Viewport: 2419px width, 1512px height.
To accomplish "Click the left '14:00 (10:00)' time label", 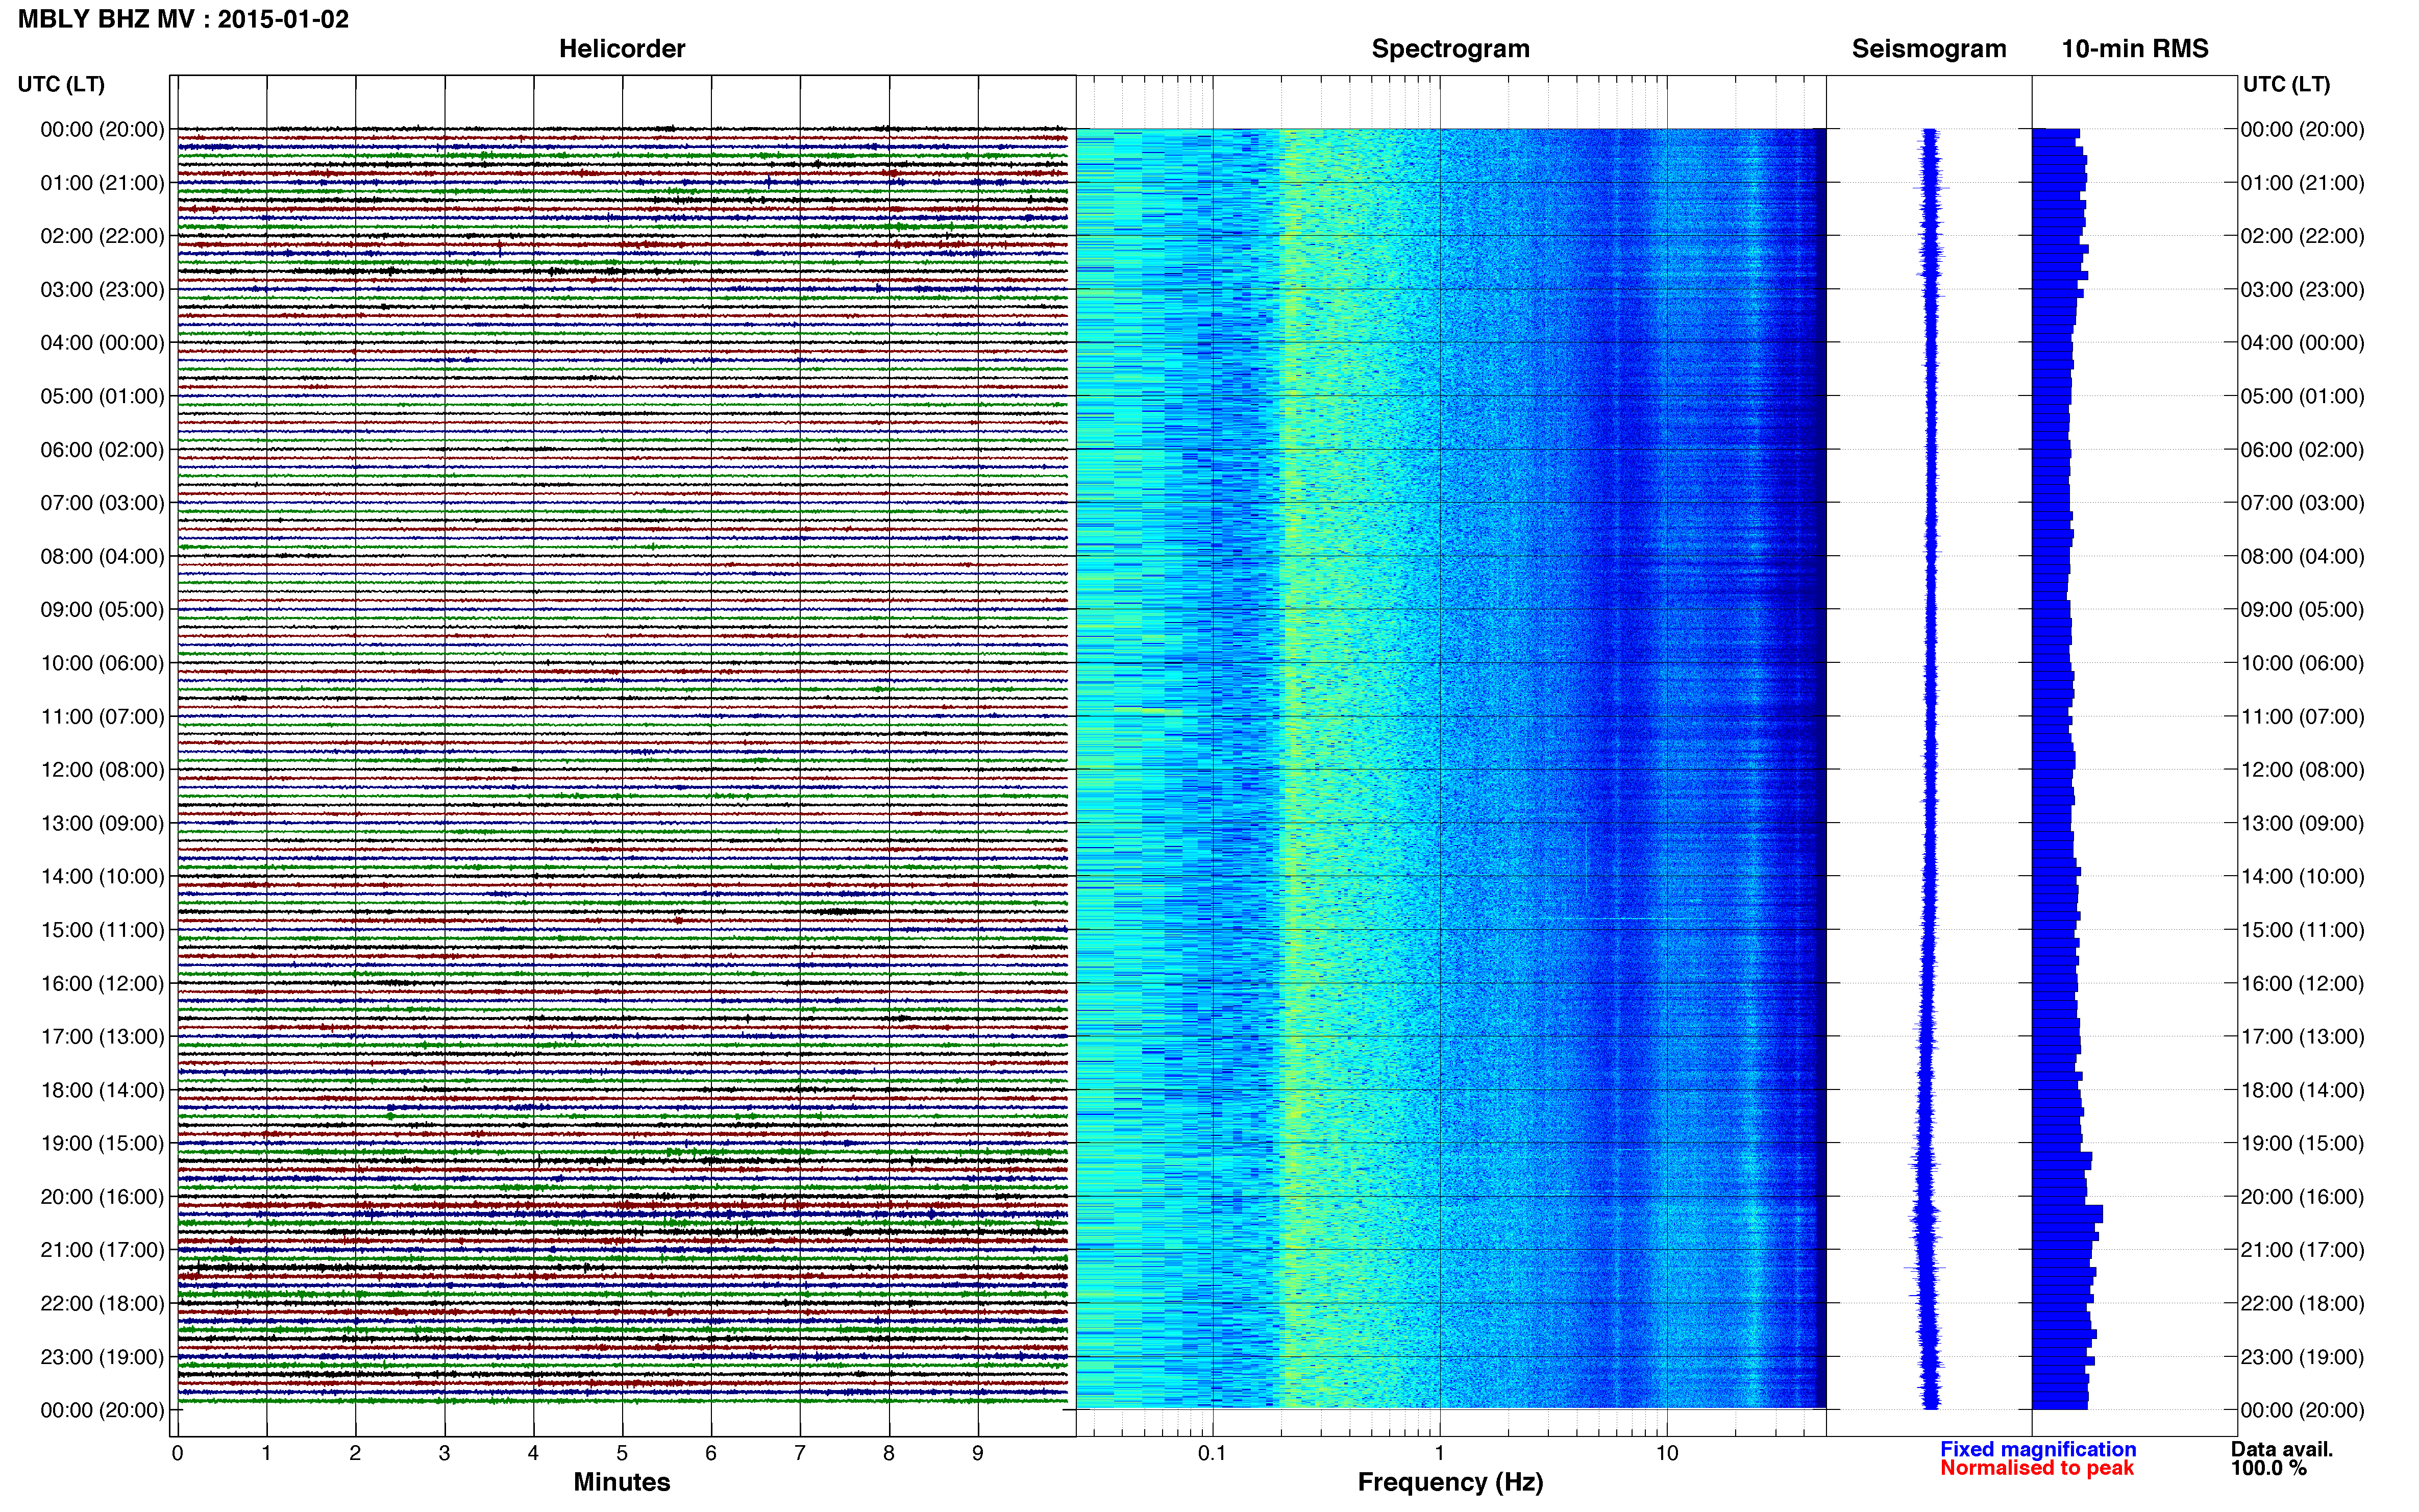I will (102, 877).
